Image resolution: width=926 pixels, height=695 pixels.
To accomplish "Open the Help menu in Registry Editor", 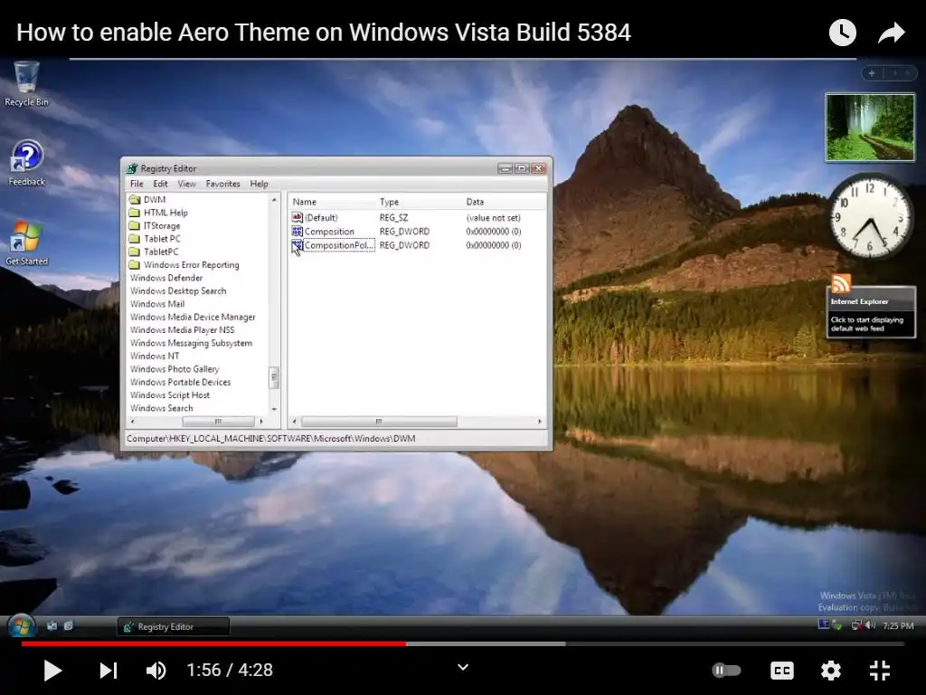I will click(259, 184).
